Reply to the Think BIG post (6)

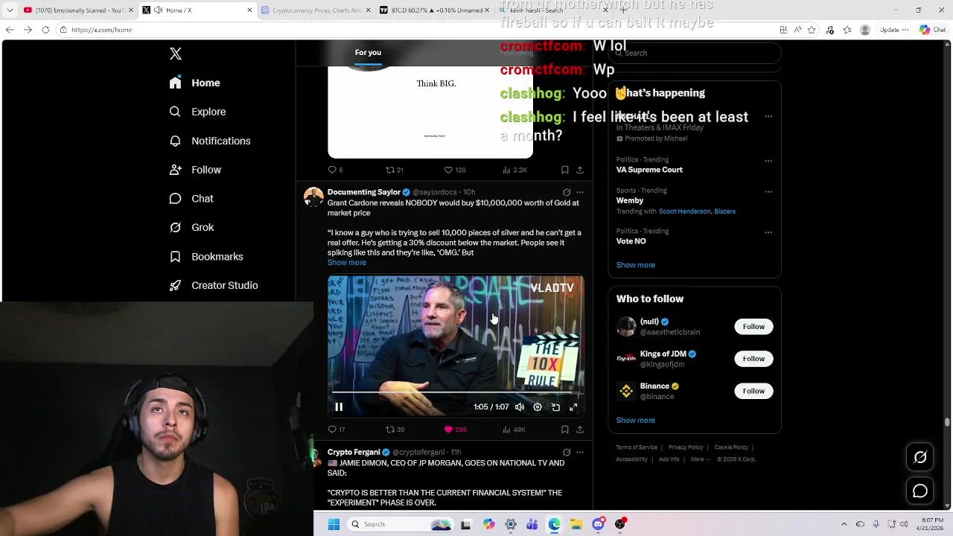coord(335,170)
